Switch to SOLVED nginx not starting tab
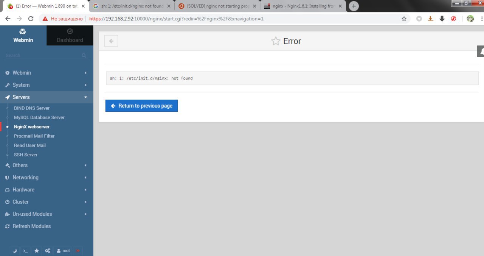 click(217, 6)
